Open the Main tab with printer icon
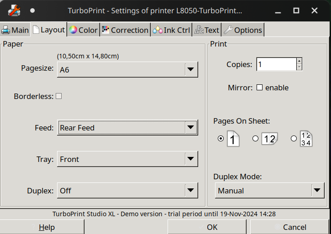The image size is (331, 234). [x=15, y=30]
